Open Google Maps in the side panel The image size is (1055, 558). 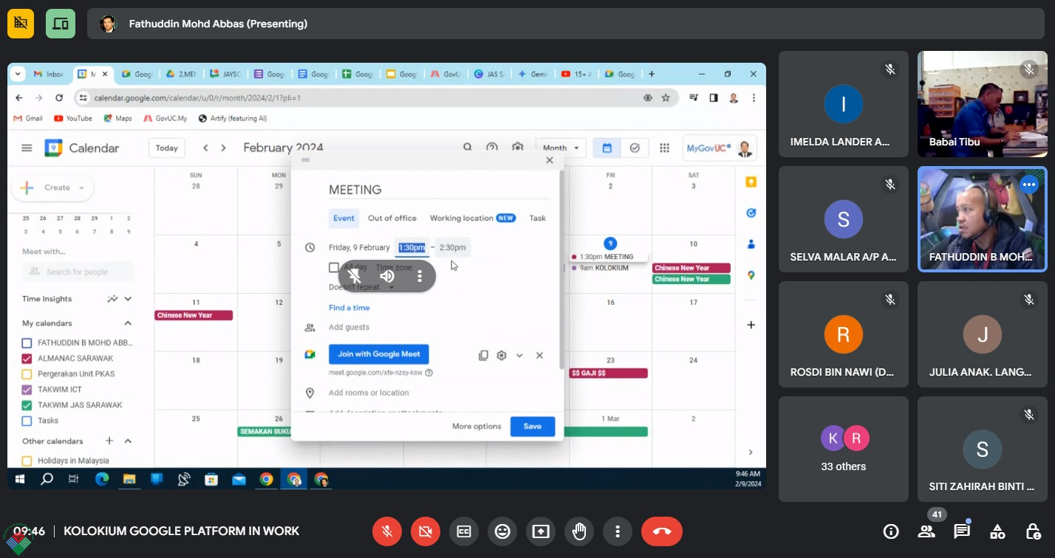click(x=751, y=275)
